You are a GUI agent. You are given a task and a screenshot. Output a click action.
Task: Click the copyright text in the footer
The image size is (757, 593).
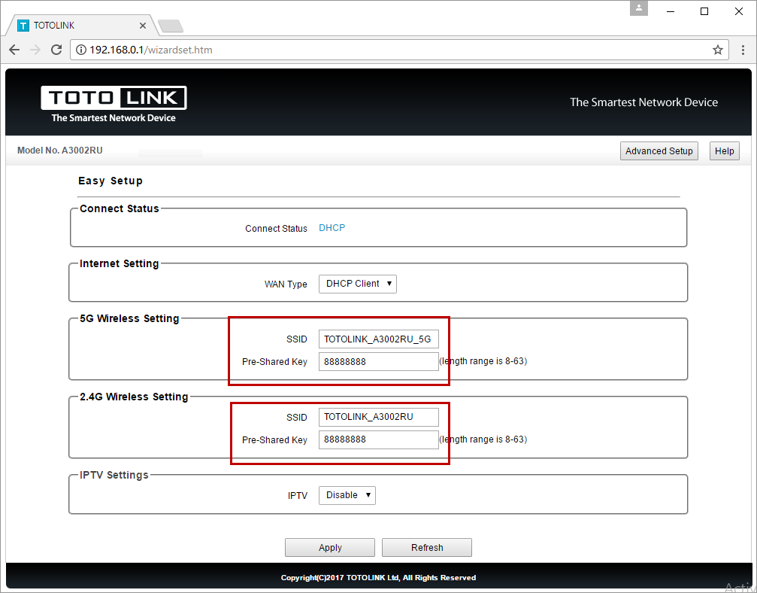pyautogui.click(x=379, y=577)
